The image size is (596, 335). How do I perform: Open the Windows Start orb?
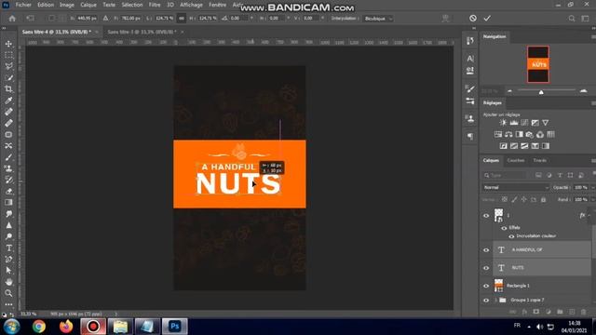pyautogui.click(x=11, y=327)
